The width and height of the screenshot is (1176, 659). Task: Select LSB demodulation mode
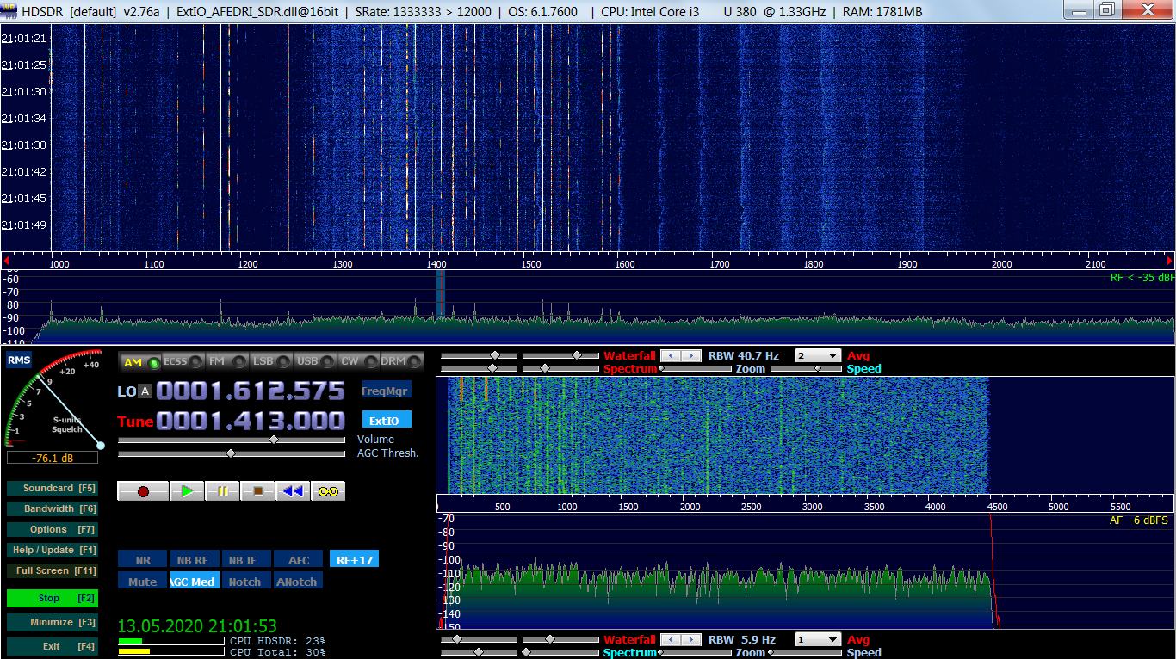click(x=271, y=362)
